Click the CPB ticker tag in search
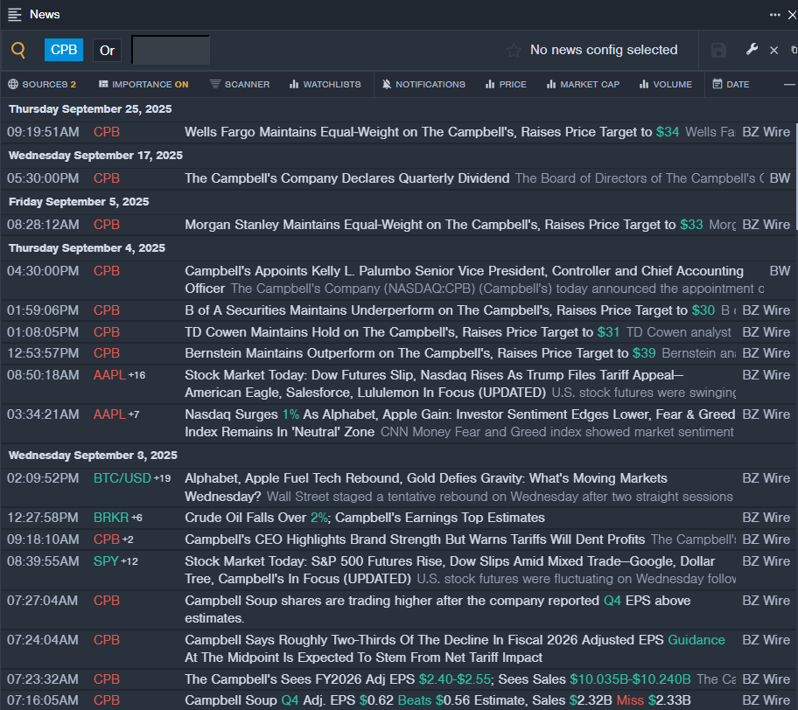798x710 pixels. 64,51
